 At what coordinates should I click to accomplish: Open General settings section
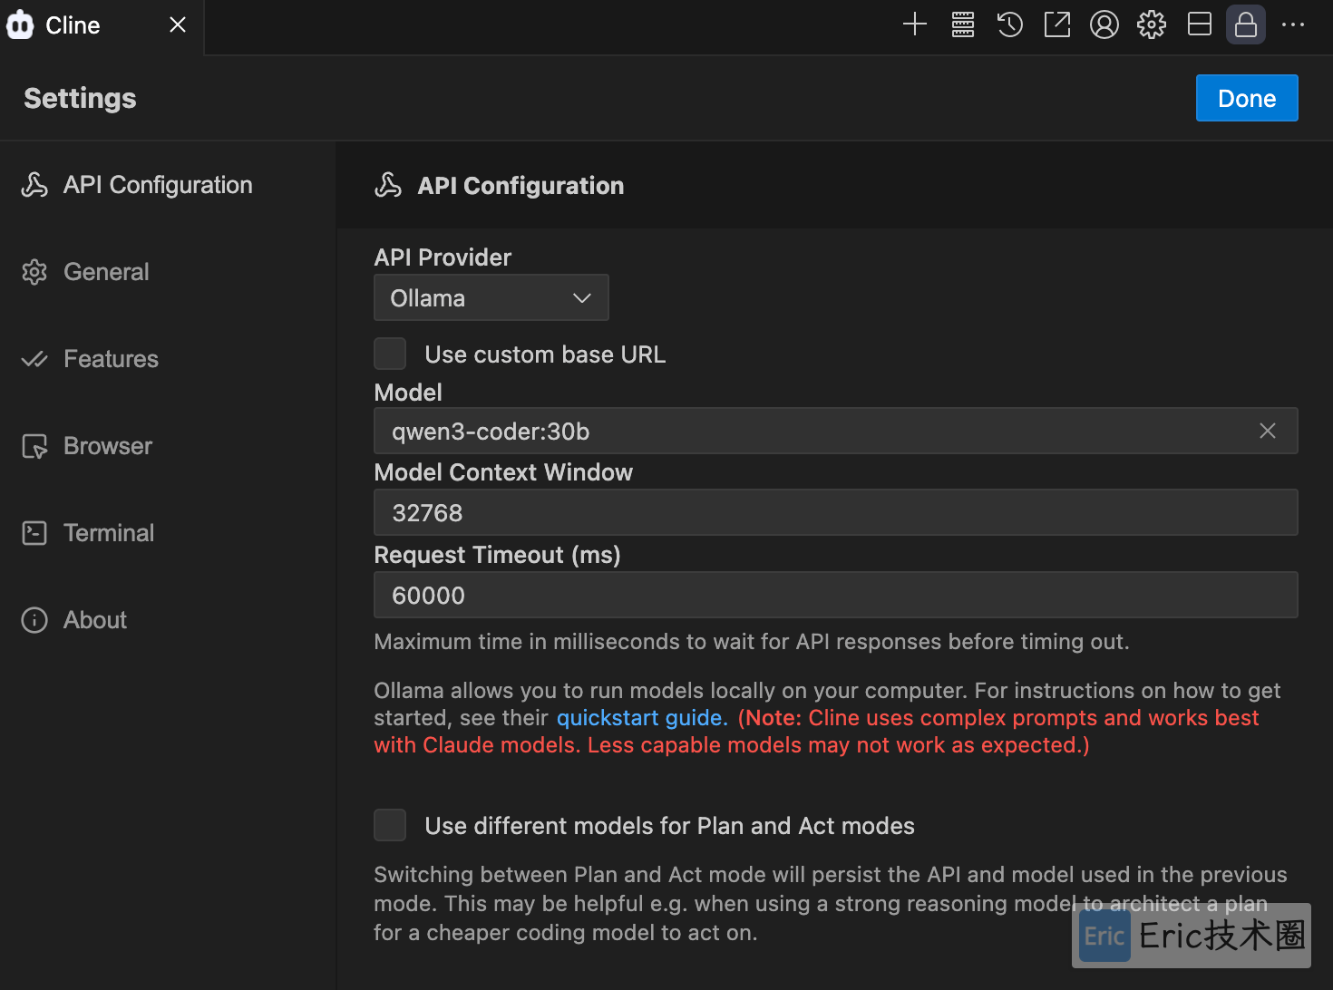click(x=168, y=272)
